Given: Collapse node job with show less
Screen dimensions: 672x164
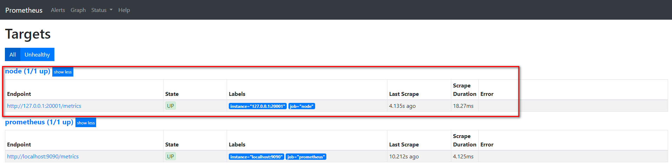Looking at the screenshot, I should pos(63,72).
